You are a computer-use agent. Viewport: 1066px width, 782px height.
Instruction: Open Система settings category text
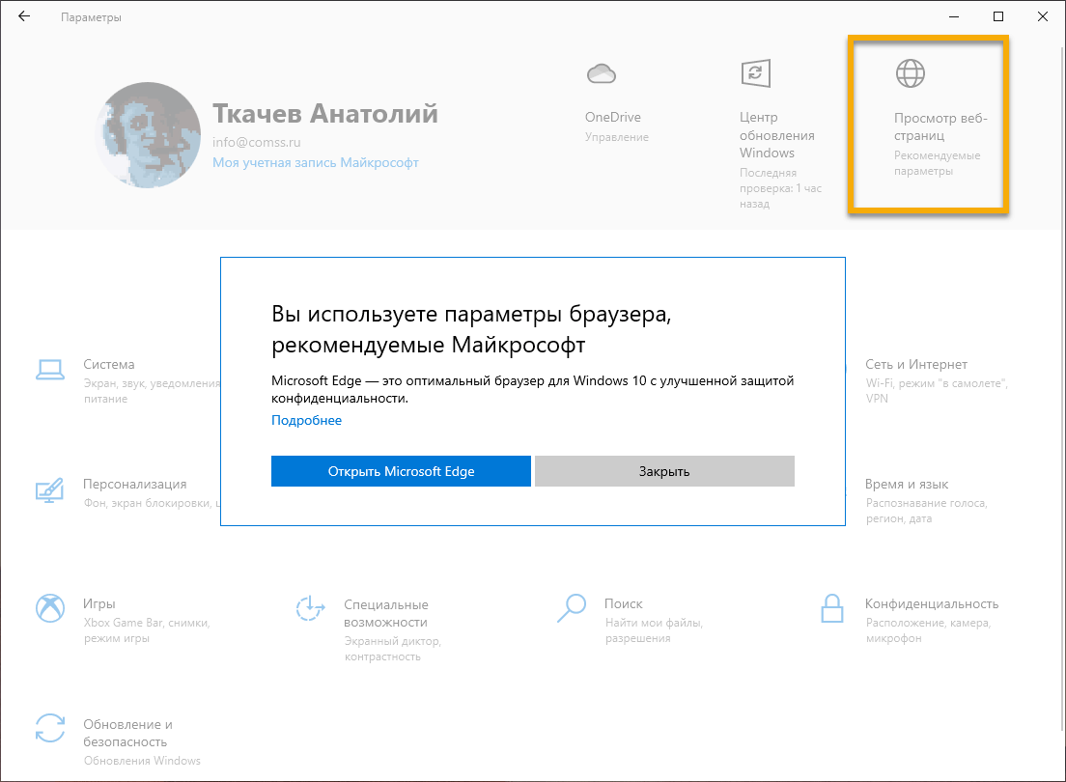[x=109, y=365]
